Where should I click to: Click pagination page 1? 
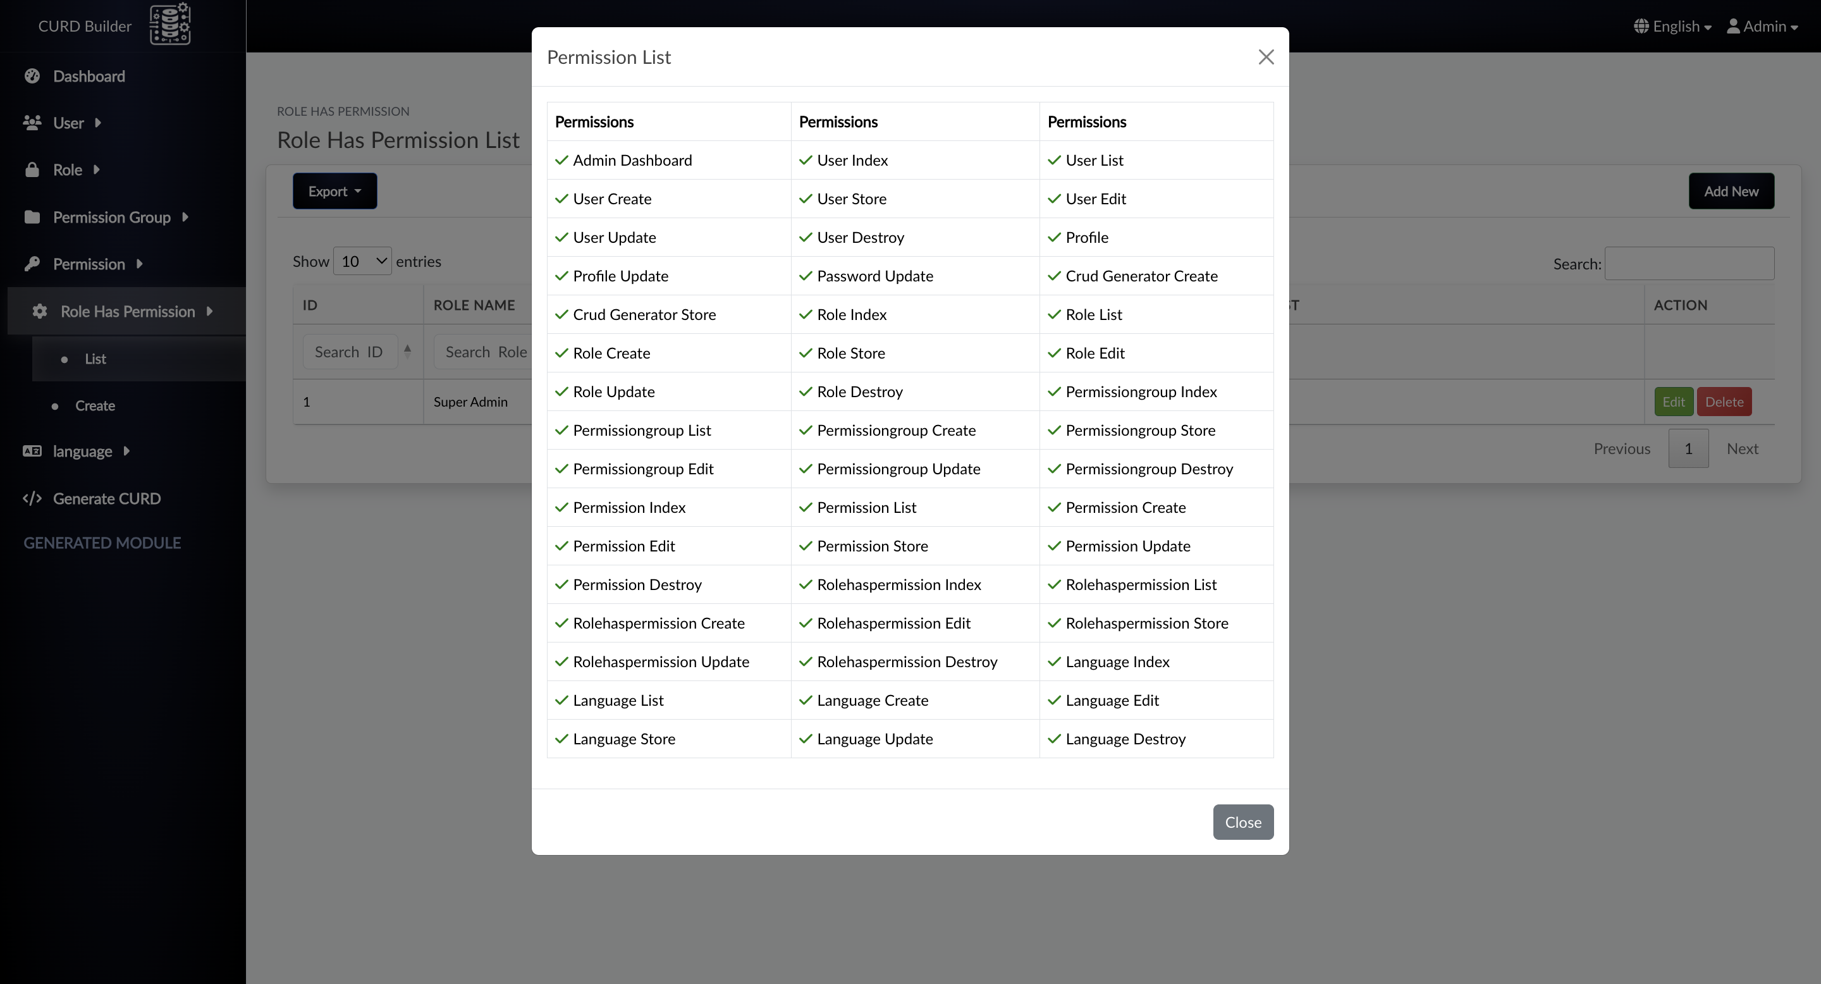pos(1688,448)
